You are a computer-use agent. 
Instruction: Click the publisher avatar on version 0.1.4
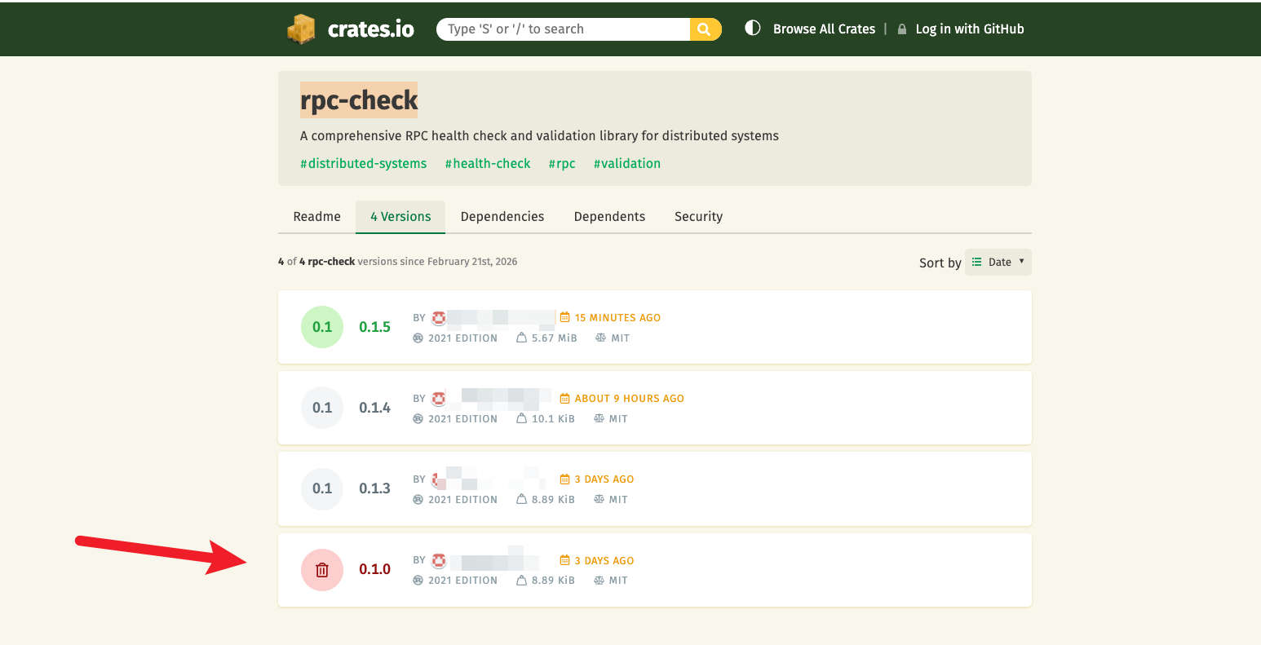click(439, 399)
